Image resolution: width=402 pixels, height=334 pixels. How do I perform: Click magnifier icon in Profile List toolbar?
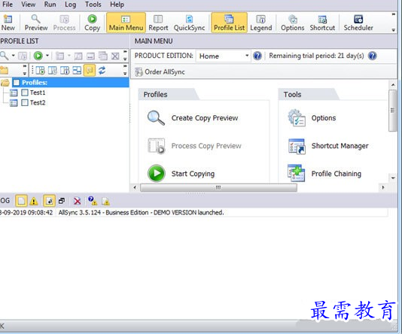point(4,56)
